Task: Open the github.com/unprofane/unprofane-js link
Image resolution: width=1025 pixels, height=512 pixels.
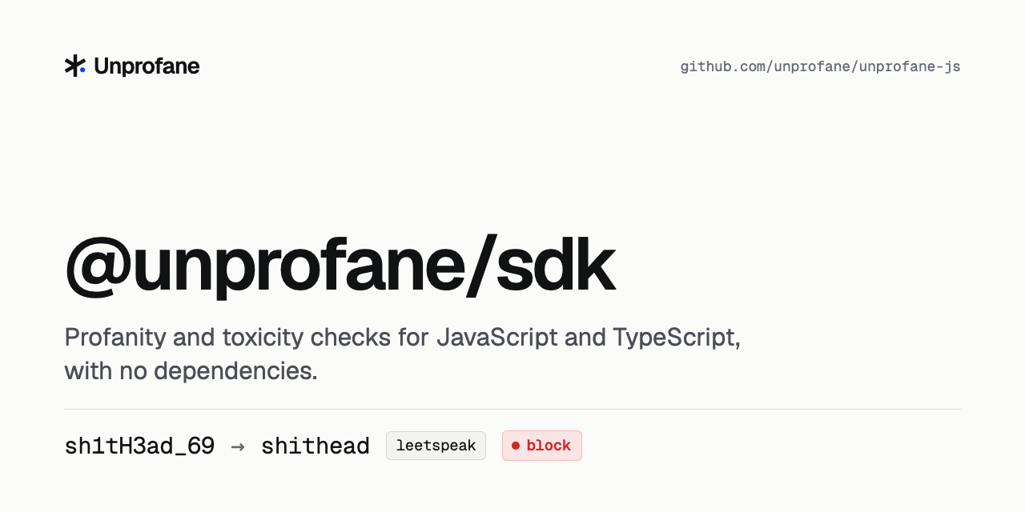Action: click(x=820, y=66)
